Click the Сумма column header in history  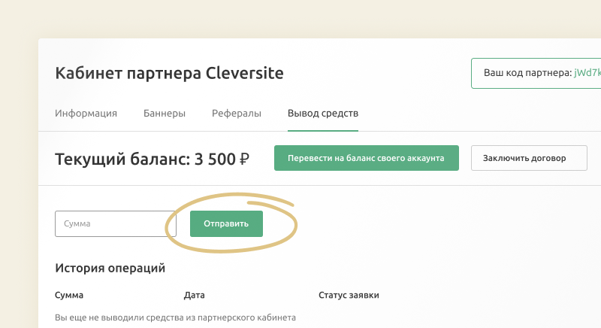point(69,296)
